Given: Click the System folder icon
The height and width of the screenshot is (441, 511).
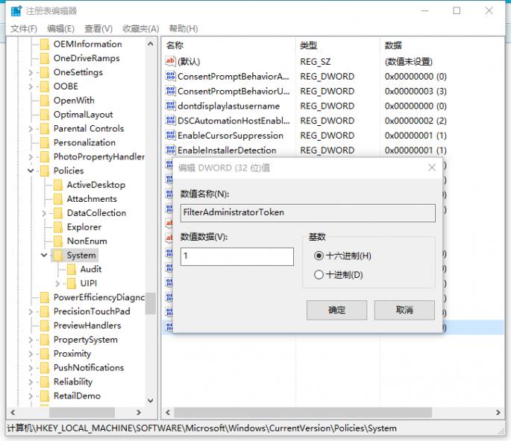Looking at the screenshot, I should [x=58, y=256].
